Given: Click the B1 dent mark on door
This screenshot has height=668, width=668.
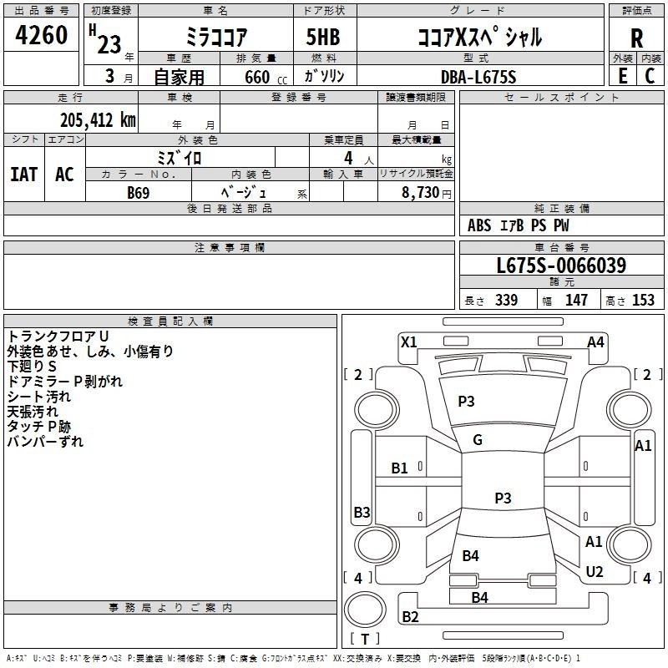Looking at the screenshot, I should click(400, 468).
